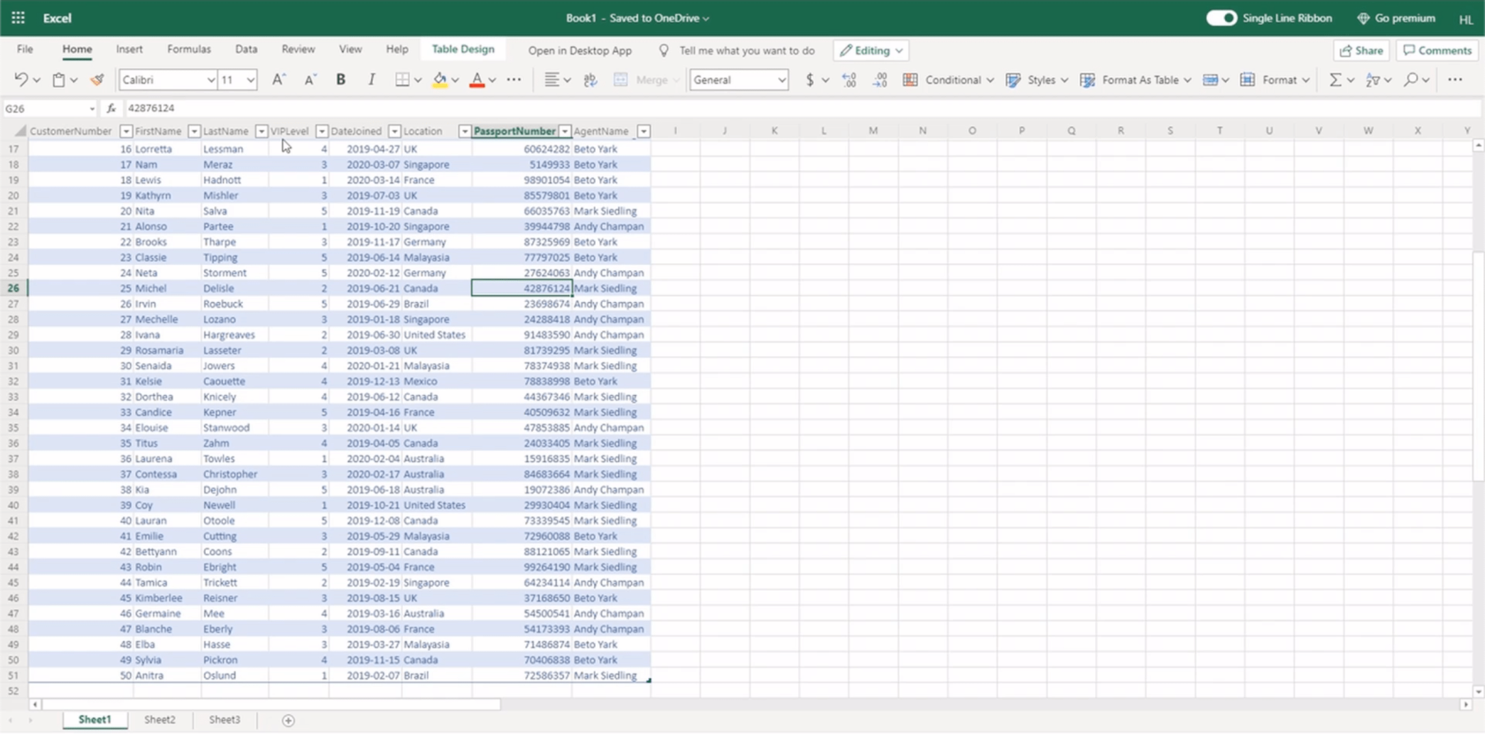Open the Comments pane button
Screen dimensions: 1485x734
[1437, 50]
